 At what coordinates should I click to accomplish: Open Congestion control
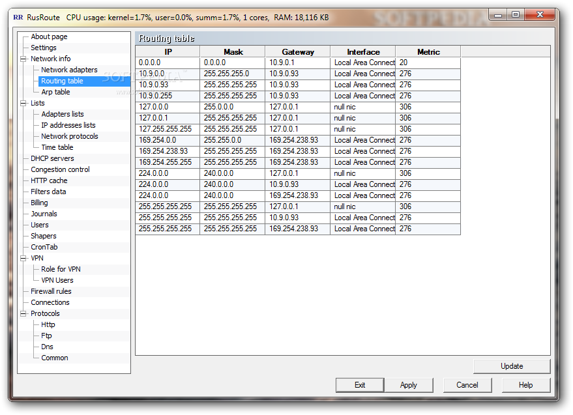tap(60, 169)
